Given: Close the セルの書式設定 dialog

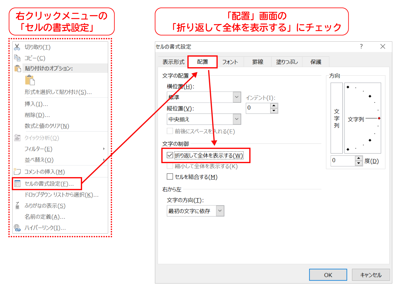Looking at the screenshot, I should 383,46.
